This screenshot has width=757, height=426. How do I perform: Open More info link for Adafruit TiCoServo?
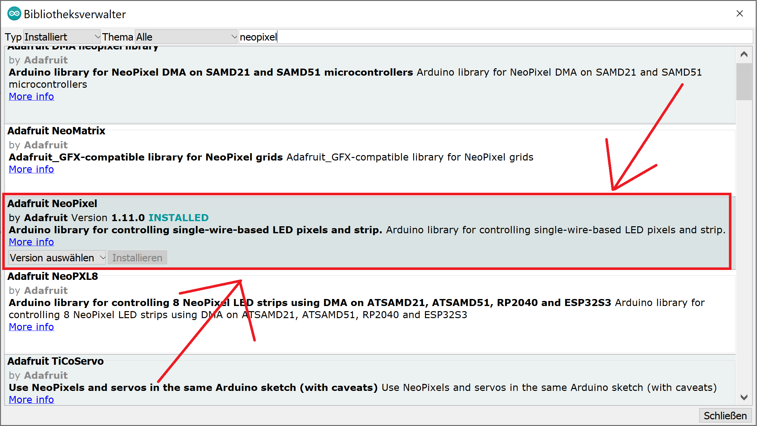[x=31, y=400]
